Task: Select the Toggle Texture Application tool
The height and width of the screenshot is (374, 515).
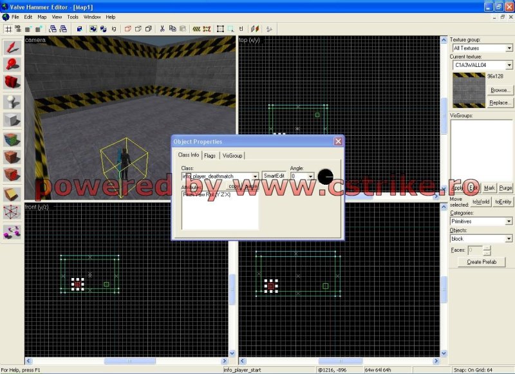Action: (12, 138)
